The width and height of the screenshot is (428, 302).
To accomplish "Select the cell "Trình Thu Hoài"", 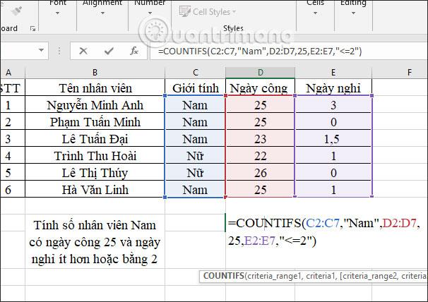I will (x=95, y=156).
